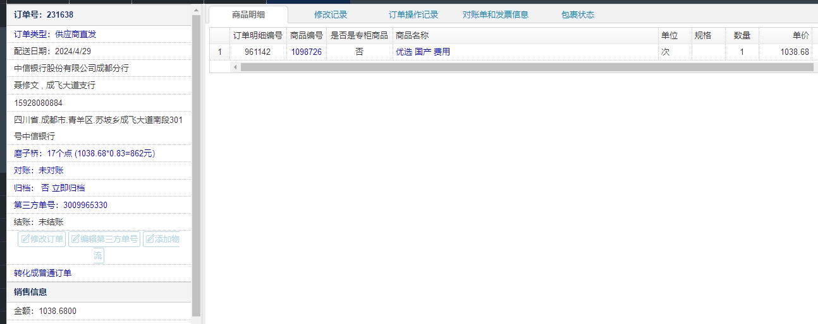Click the unit price cell 1038.68
Image resolution: width=818 pixels, height=324 pixels.
(786, 52)
